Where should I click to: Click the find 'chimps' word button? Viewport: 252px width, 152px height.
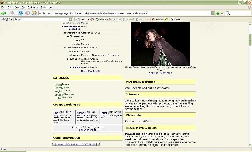tap(176, 19)
